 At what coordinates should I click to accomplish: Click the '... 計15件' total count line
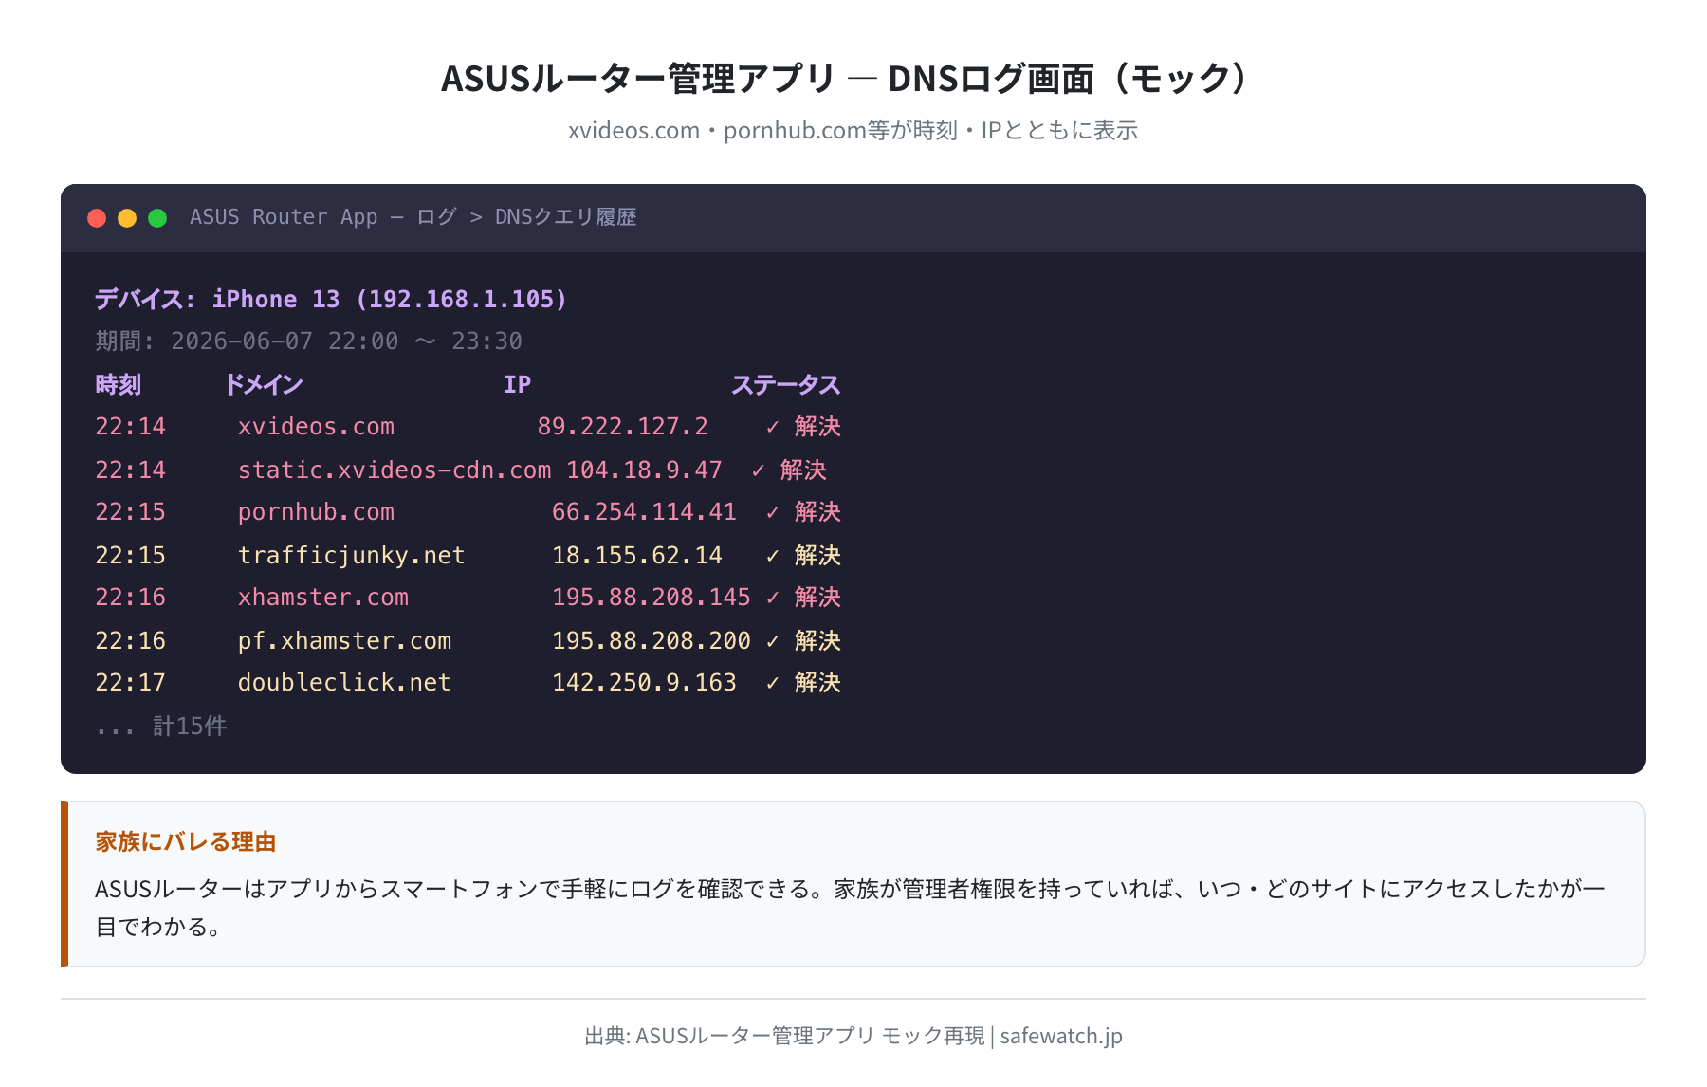(161, 727)
